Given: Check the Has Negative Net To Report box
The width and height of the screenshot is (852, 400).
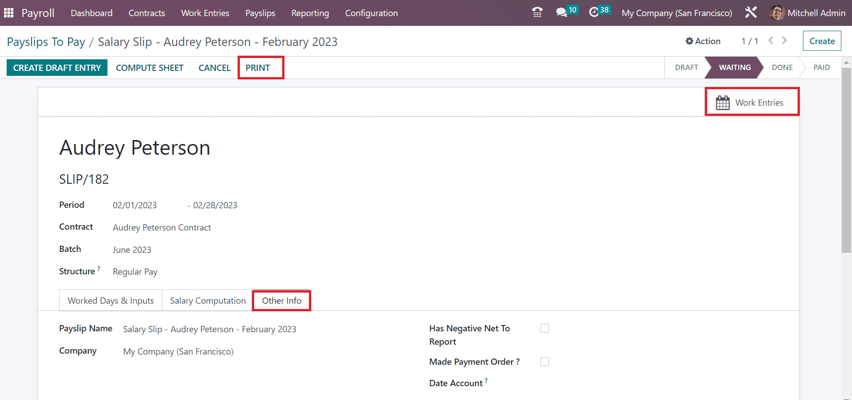Looking at the screenshot, I should pyautogui.click(x=544, y=328).
